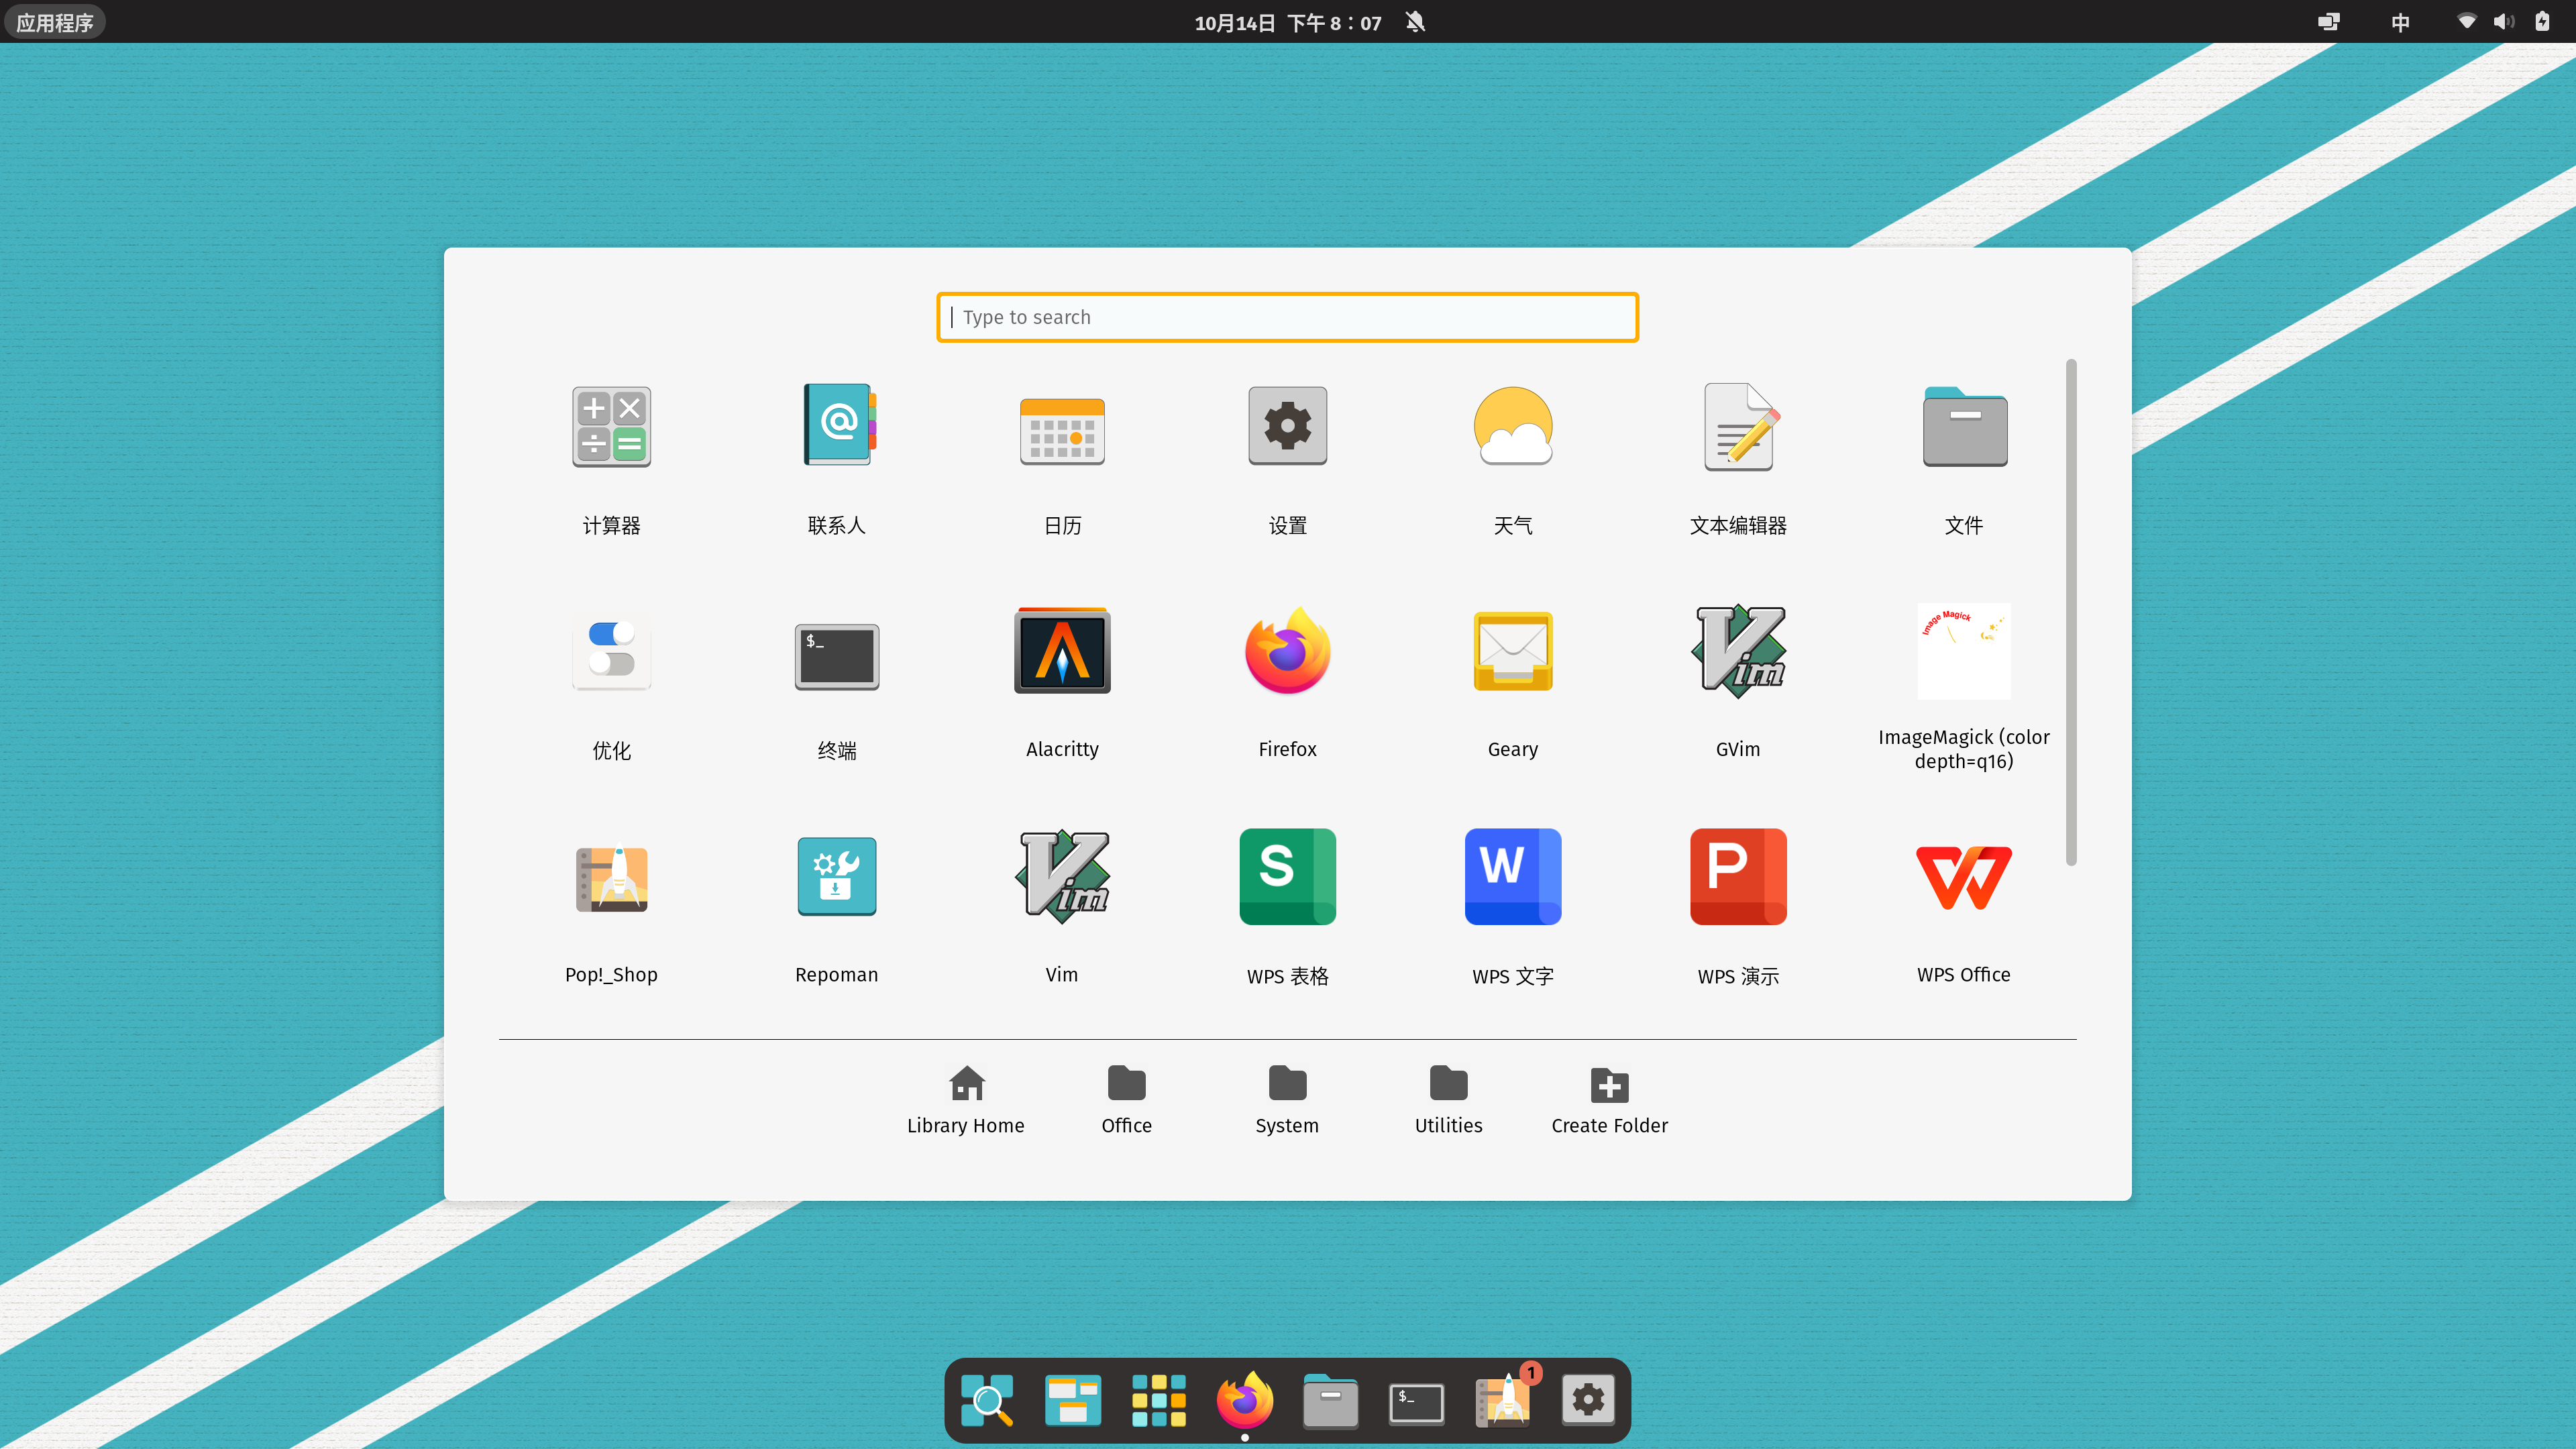The image size is (2576, 1449).
Task: Open the 应用程序 menu in the top bar
Action: [x=54, y=21]
